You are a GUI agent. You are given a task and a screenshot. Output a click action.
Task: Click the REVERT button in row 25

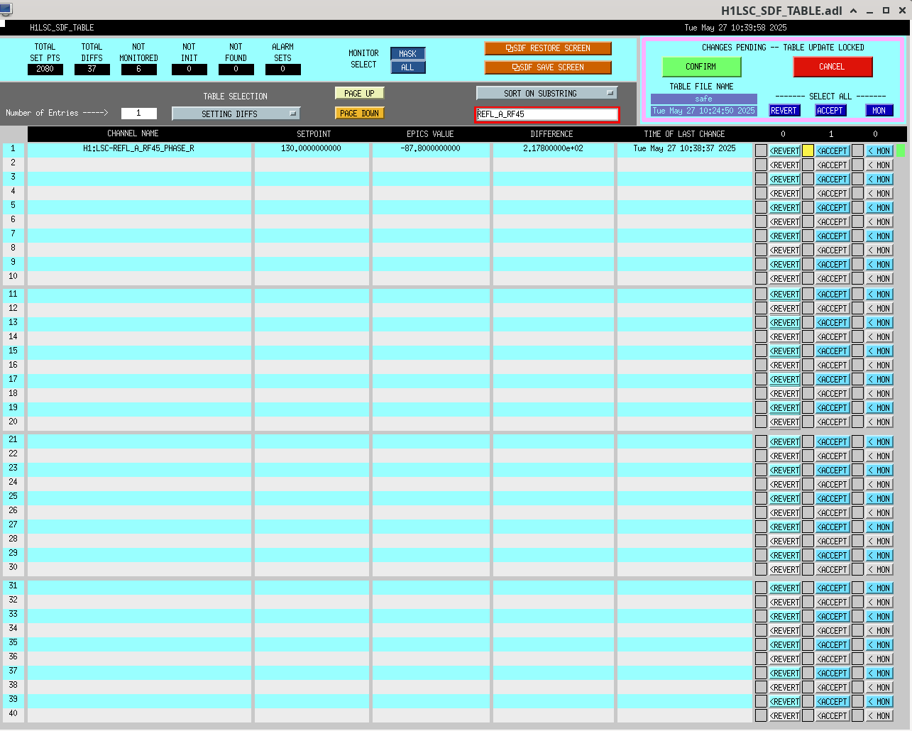coord(785,498)
